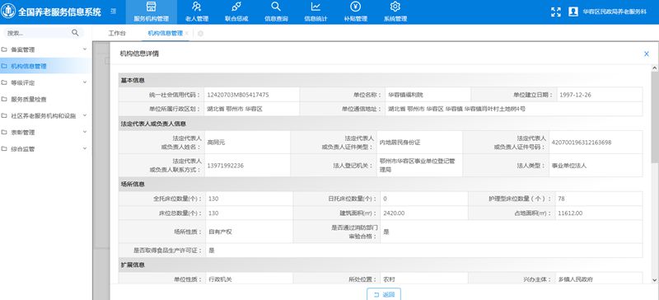Viewport: 659px width, 300px height.
Task: Expand the 社区养老服务机构和设施 chevron
Action: pyautogui.click(x=85, y=115)
